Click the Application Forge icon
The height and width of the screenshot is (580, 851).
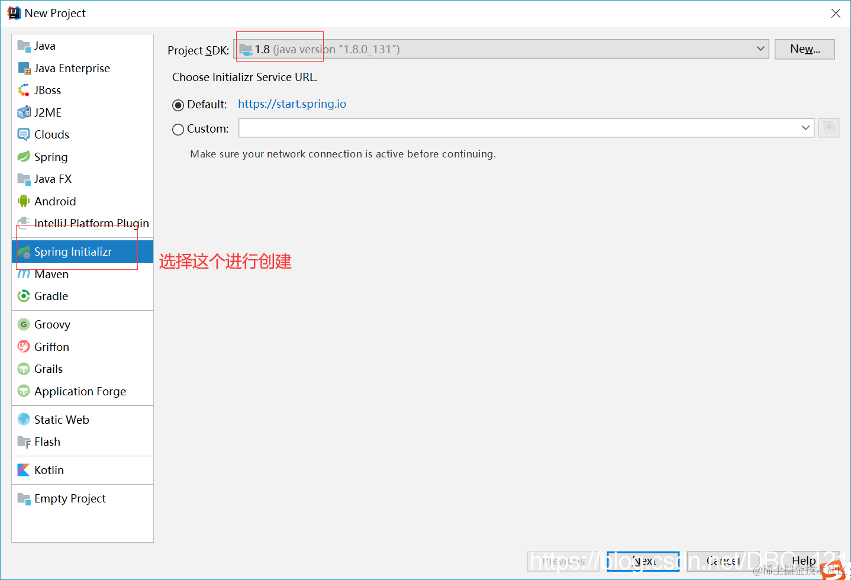click(24, 391)
